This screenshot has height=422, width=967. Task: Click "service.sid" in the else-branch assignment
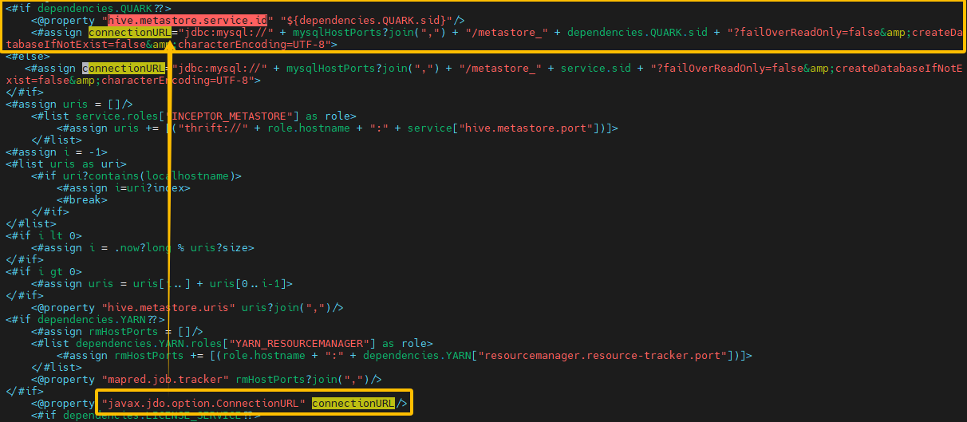coord(595,69)
